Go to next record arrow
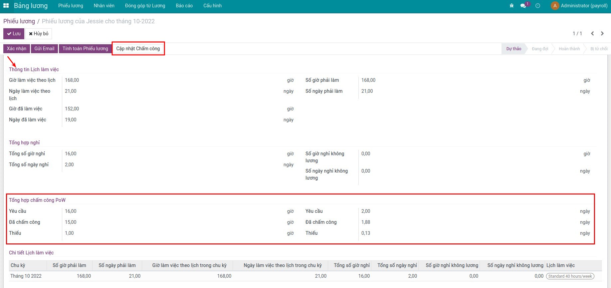Image resolution: width=611 pixels, height=288 pixels. point(602,33)
